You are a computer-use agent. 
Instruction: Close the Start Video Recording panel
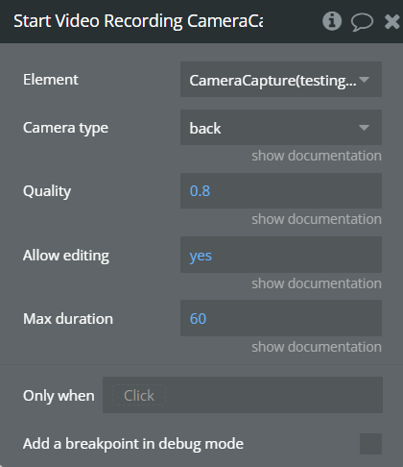(x=392, y=22)
